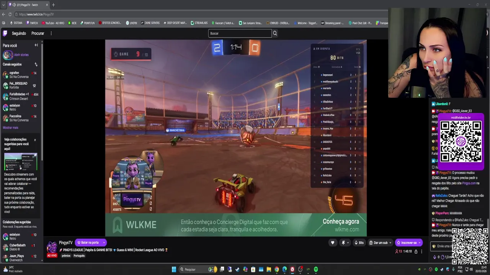490x275 pixels.
Task: Open Spotify from the taskbar
Action: pyautogui.click(x=316, y=269)
